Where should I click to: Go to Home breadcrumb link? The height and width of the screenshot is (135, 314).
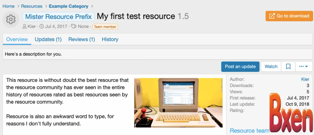tap(8, 6)
